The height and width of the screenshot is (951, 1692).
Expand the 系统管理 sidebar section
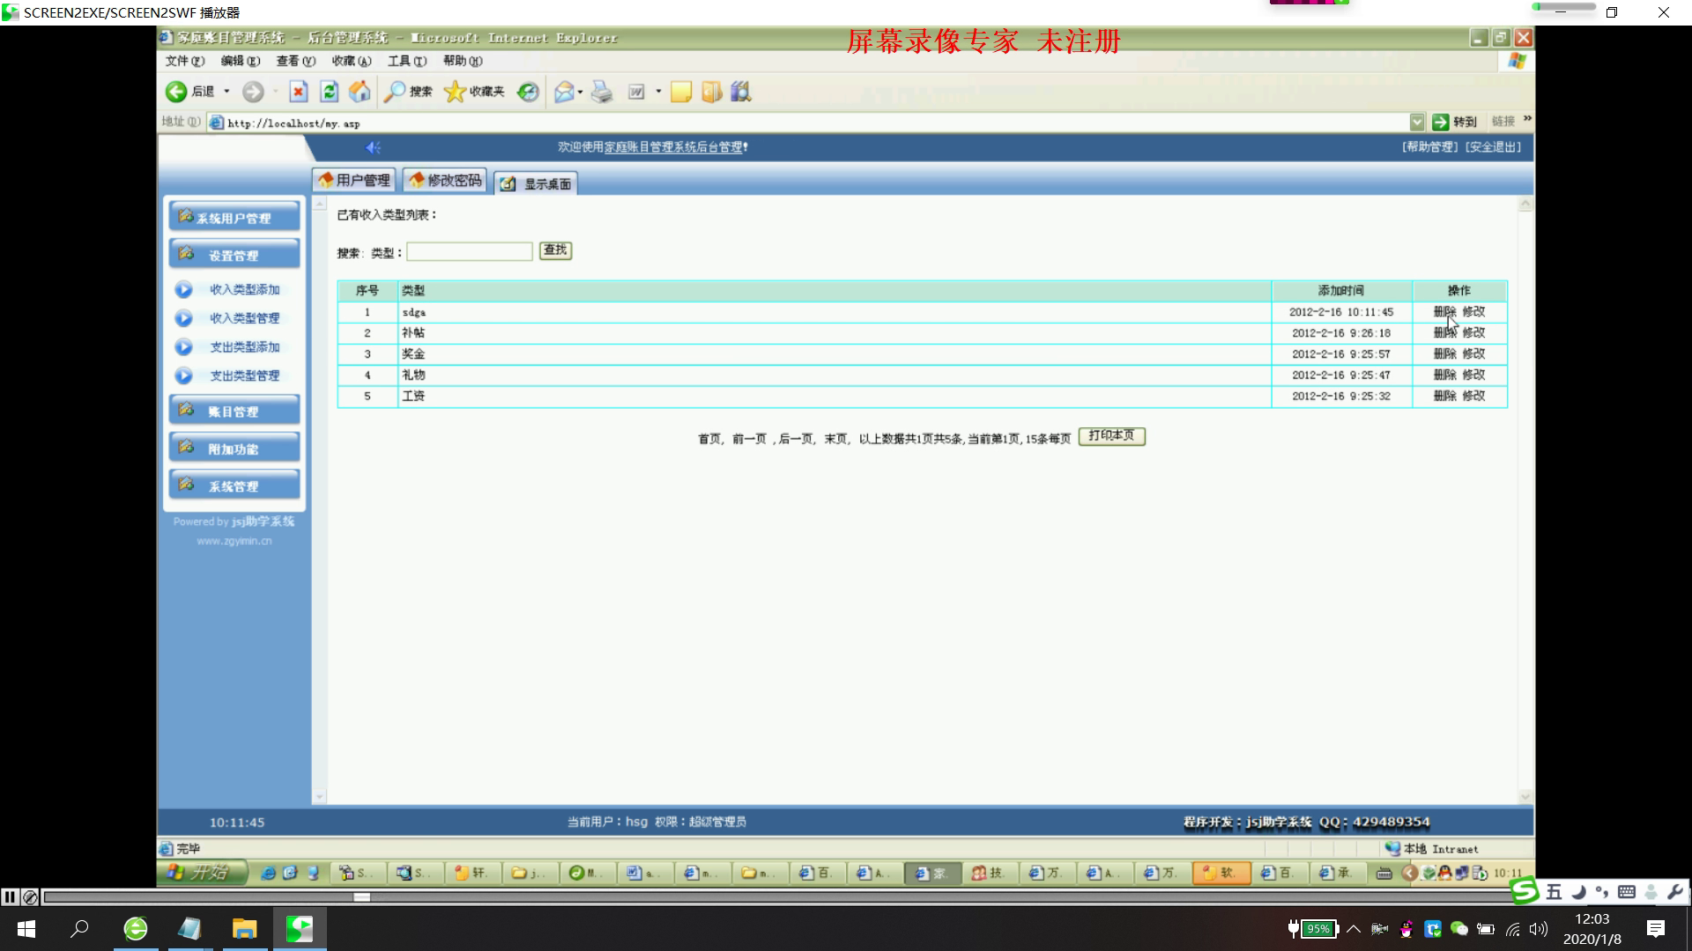point(234,485)
